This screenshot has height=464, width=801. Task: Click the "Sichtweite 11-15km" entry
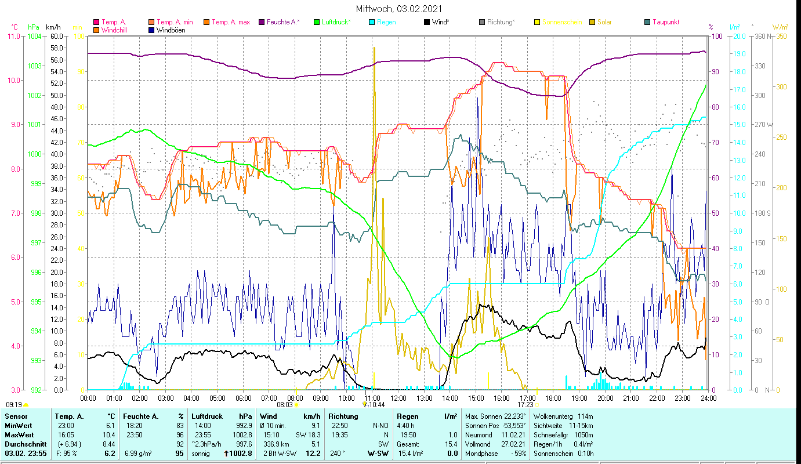(x=563, y=425)
